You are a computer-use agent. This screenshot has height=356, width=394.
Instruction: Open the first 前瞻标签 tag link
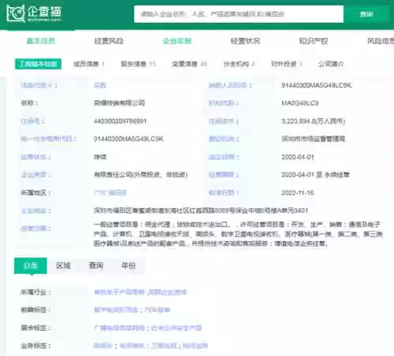point(116,310)
